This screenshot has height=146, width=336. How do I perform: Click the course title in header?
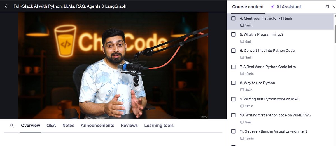[70, 6]
